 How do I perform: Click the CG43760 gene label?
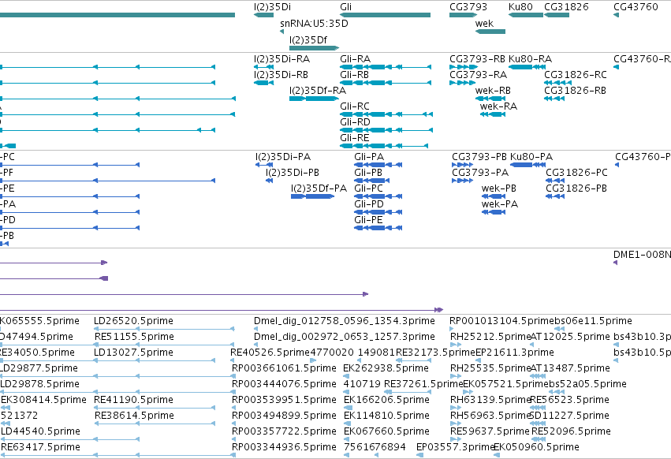[636, 7]
